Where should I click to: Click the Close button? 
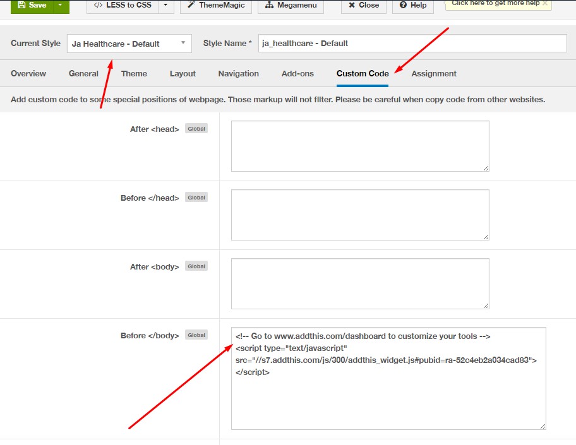(364, 6)
